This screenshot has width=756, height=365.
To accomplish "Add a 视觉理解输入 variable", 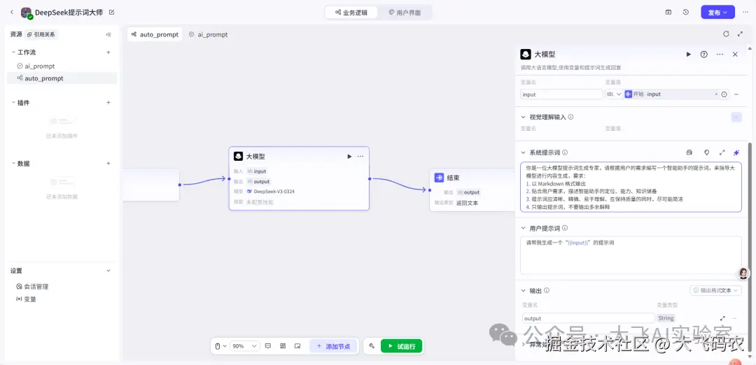I will [736, 117].
